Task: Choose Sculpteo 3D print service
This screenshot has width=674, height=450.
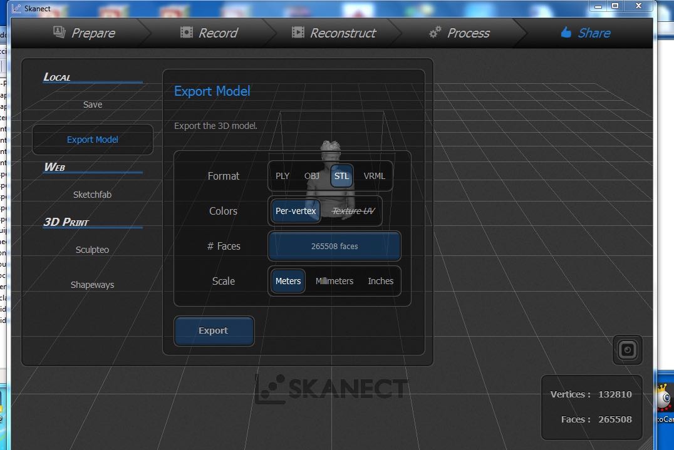Action: [x=93, y=250]
